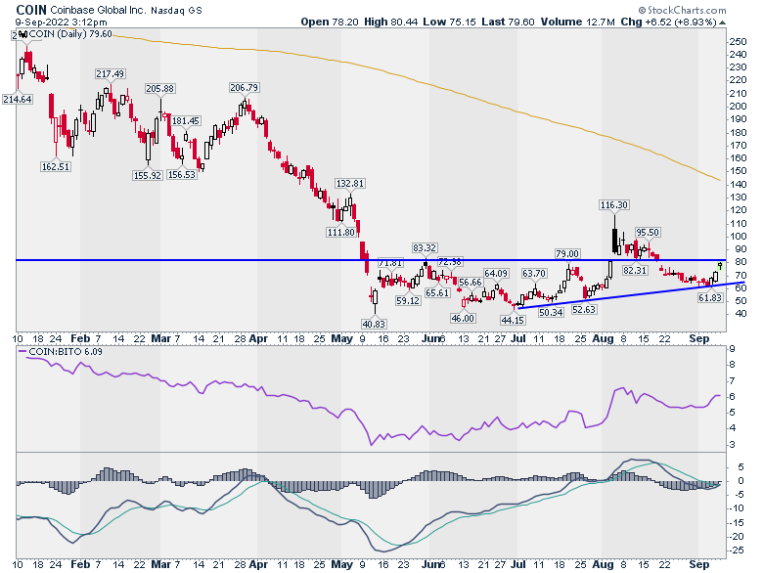
Task: Click the 205.88 price label
Action: point(160,89)
